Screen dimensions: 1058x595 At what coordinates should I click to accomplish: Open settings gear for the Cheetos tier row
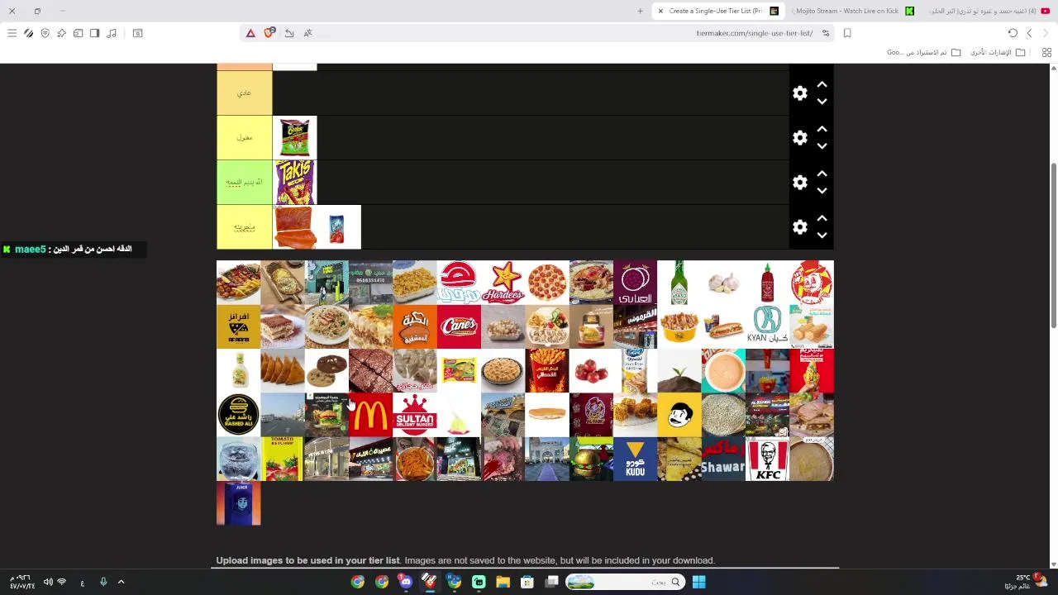click(799, 138)
